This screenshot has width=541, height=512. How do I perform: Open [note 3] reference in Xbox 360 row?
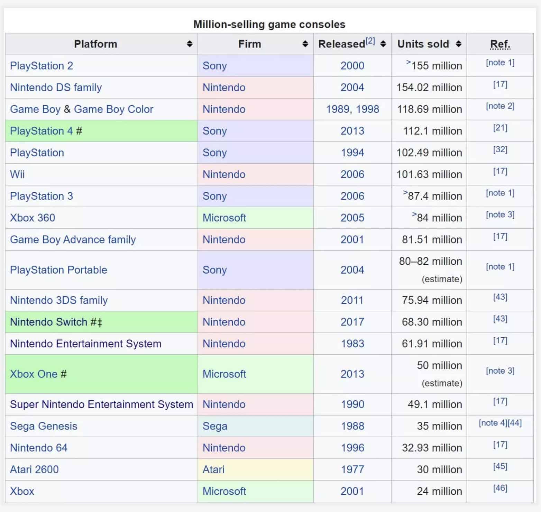coord(500,215)
